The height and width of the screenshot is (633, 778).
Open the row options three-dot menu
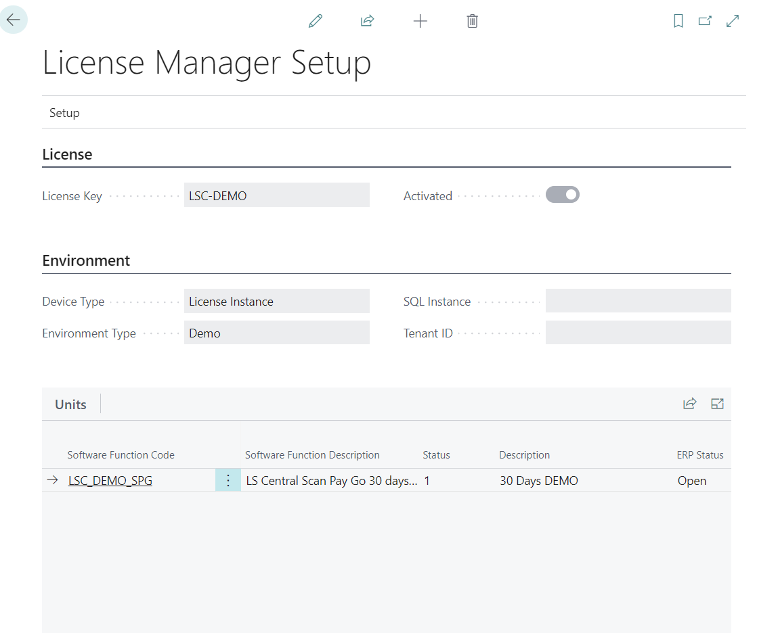228,480
